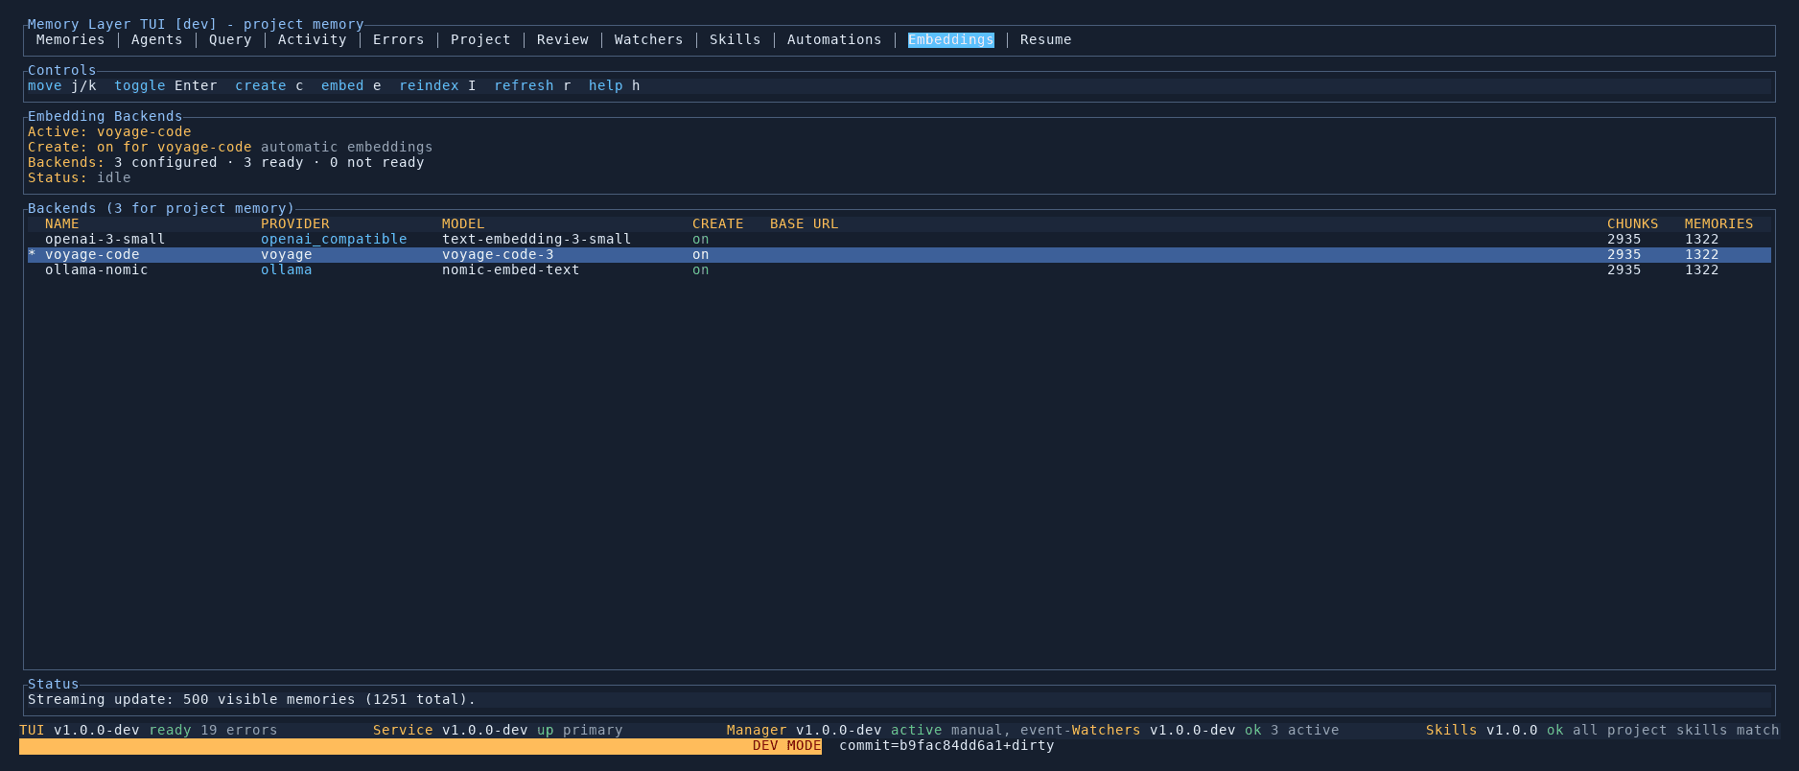
Task: Click the 'Status: idle' line
Action: (80, 177)
